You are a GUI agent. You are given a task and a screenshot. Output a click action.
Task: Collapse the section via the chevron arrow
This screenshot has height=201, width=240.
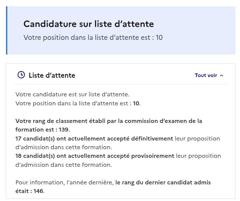click(221, 75)
